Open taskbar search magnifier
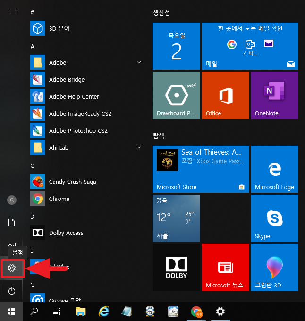The height and width of the screenshot is (321, 305). 34,312
